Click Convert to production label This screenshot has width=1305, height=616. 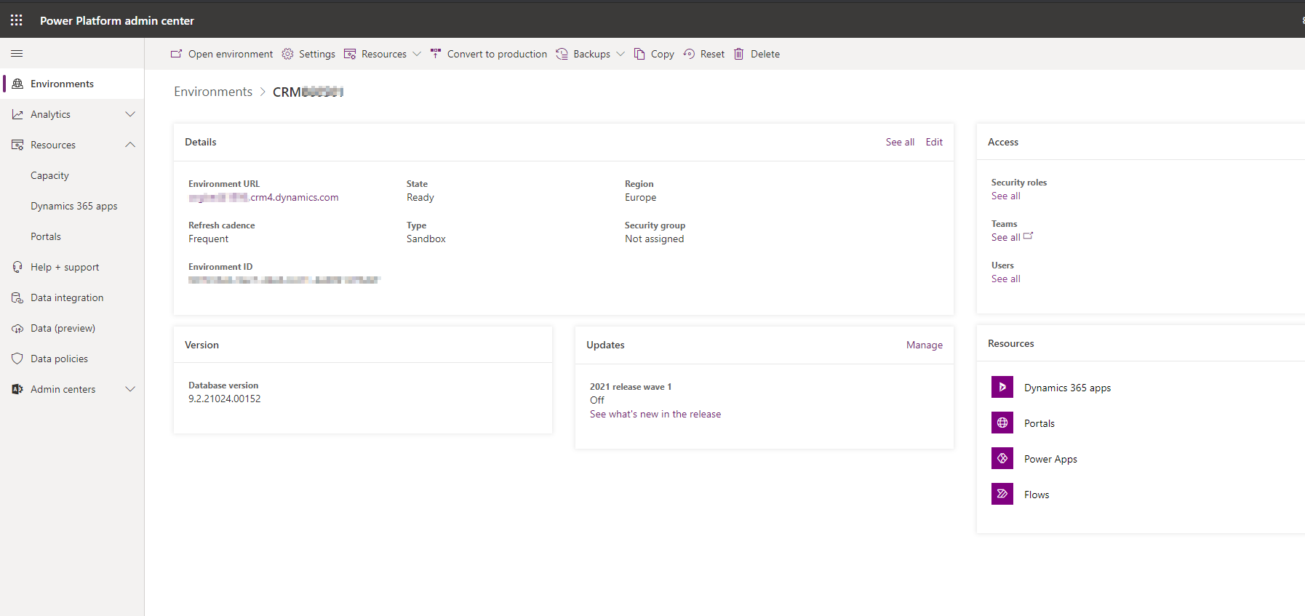coord(497,54)
